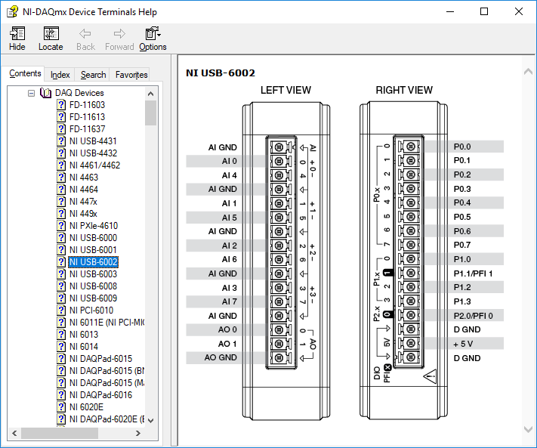This screenshot has width=537, height=448.
Task: Click the DAQ Devices book icon
Action: point(45,93)
